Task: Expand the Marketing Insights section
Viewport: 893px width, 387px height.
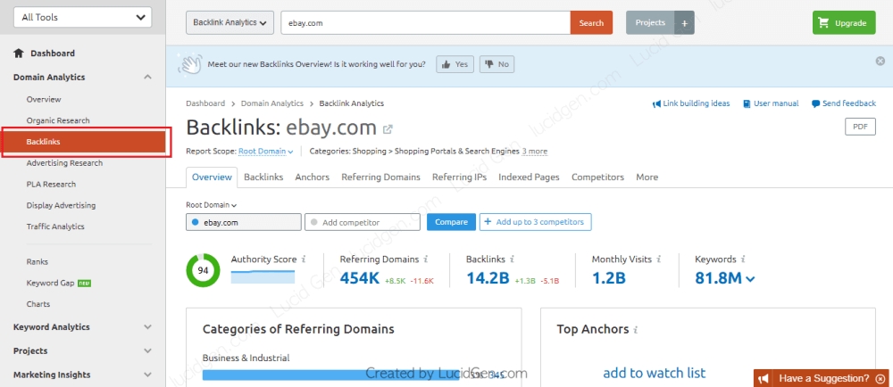Action: click(x=147, y=375)
